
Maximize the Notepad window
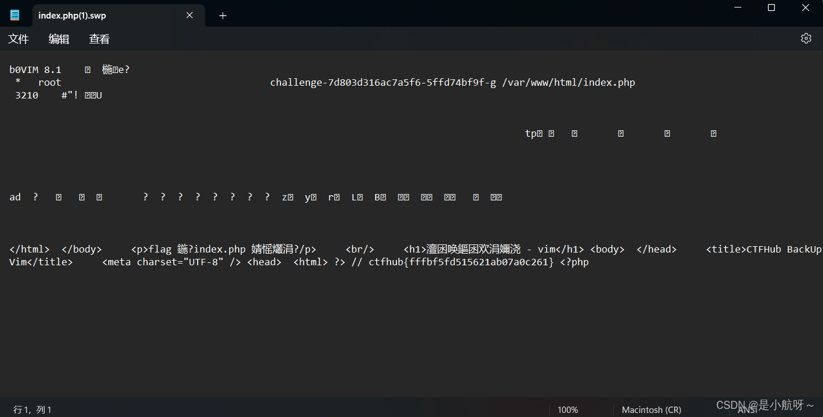(x=771, y=8)
